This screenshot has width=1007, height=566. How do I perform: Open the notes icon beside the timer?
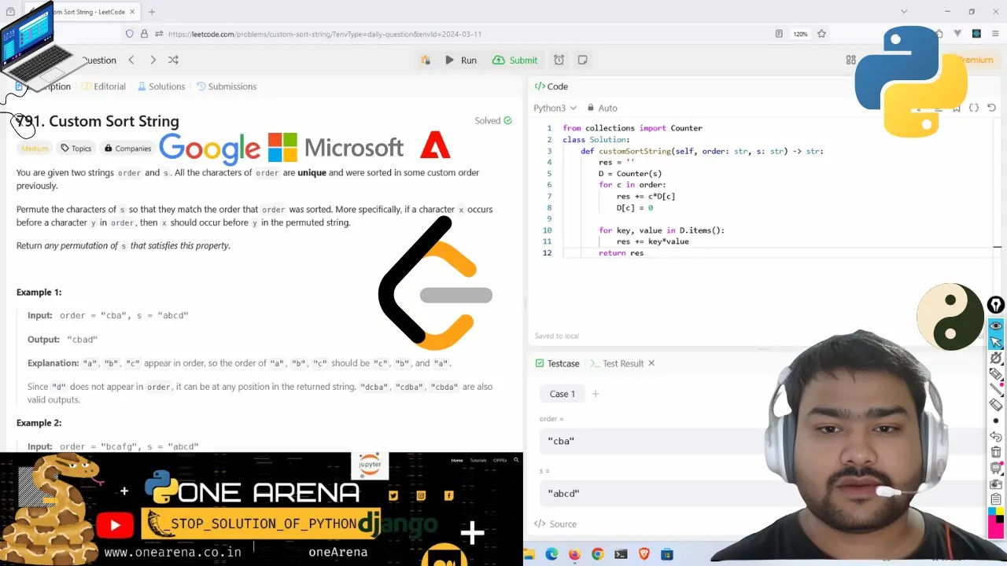(582, 60)
